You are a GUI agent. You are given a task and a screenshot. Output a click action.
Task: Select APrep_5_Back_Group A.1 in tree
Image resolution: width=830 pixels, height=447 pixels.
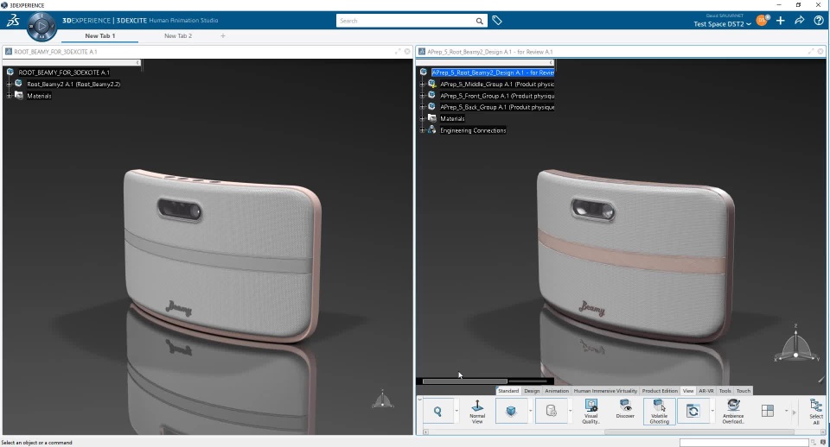coord(496,107)
